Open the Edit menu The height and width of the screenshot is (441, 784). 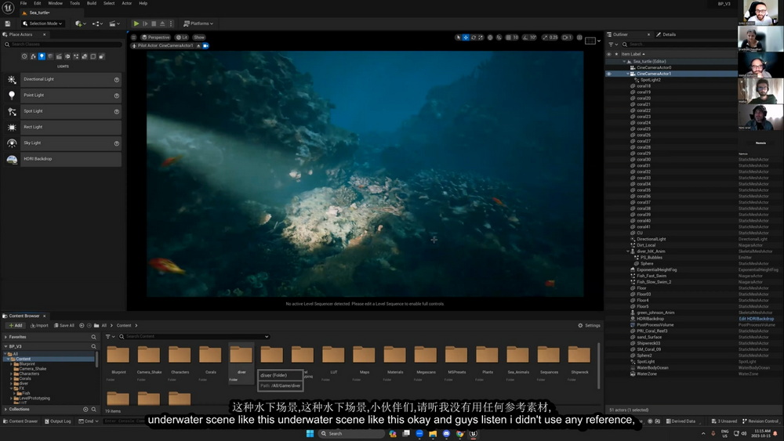pos(38,3)
